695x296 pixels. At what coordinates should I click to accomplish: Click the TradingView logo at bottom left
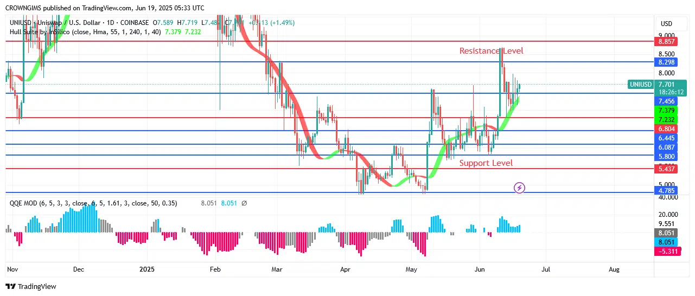[31, 286]
